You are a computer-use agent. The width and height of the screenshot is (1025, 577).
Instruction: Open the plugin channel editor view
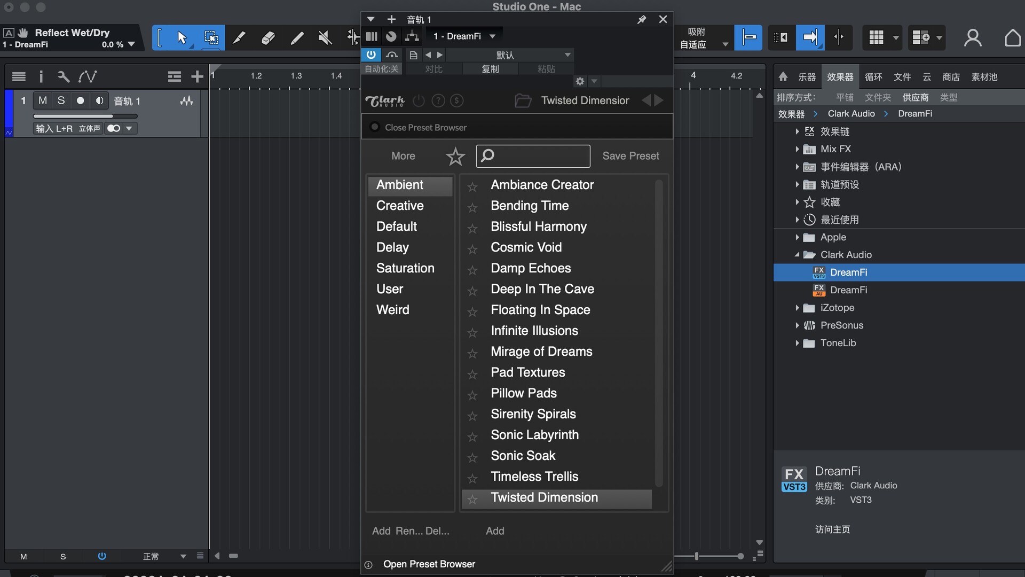point(391,36)
